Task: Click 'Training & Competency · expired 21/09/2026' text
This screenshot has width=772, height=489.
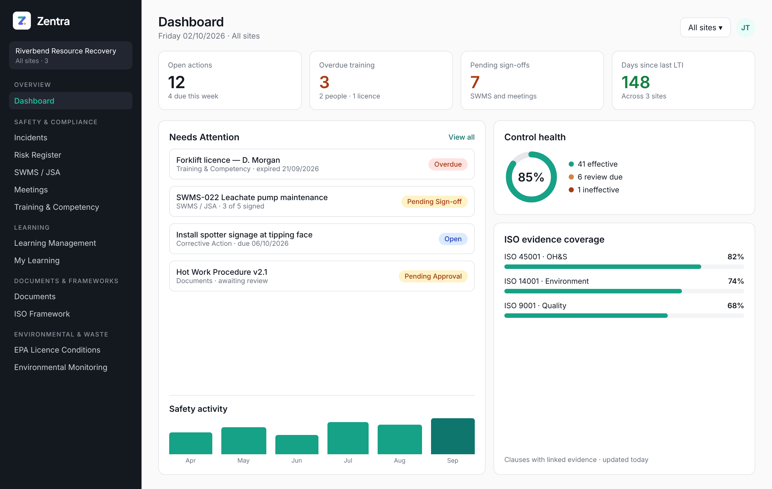Action: 248,169
